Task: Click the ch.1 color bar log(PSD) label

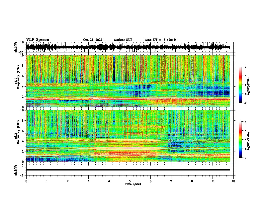Action: (249, 87)
